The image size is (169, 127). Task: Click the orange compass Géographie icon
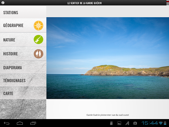point(38,25)
